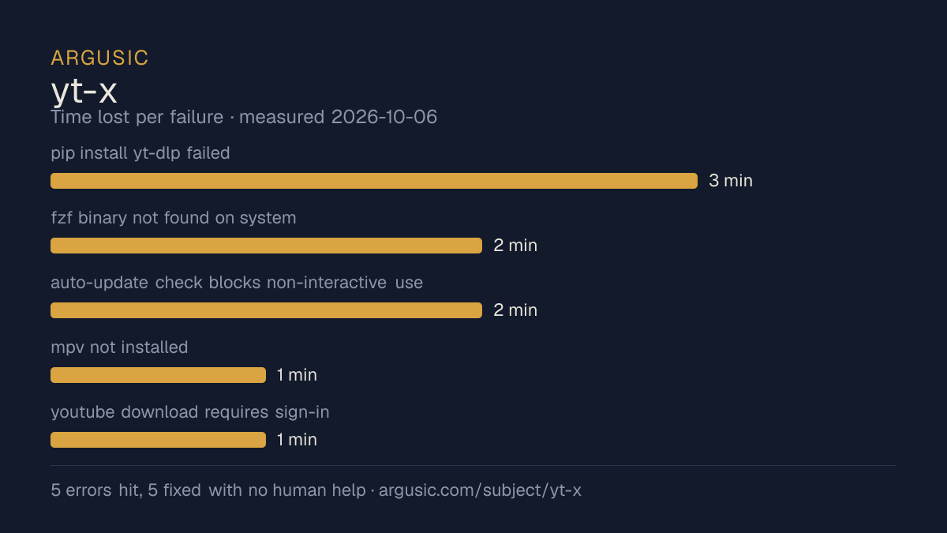This screenshot has height=533, width=947.
Task: Select the yt-x title heading
Action: 84,92
